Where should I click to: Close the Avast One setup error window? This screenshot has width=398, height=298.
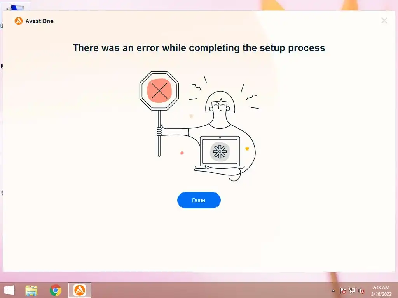pyautogui.click(x=384, y=21)
